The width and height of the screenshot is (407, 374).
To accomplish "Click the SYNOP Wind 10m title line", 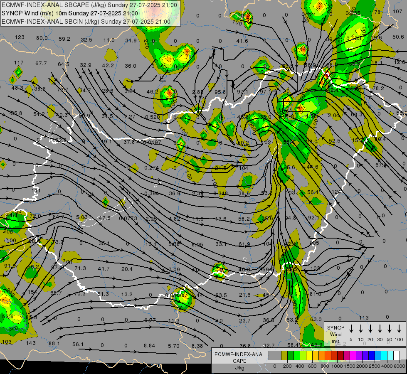I will click(x=69, y=13).
